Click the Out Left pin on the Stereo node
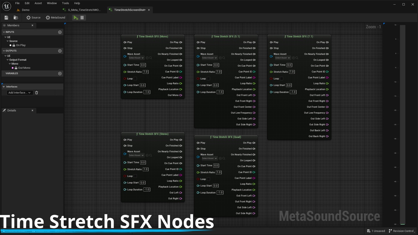 [x=181, y=193]
